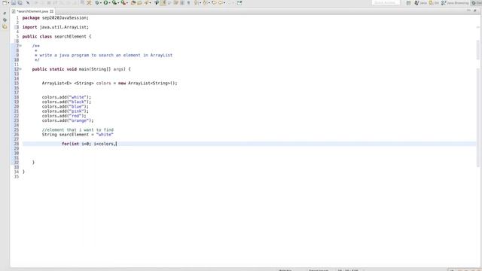Click the Next Annotation icon
The height and width of the screenshot is (271, 482).
pyautogui.click(x=196, y=3)
